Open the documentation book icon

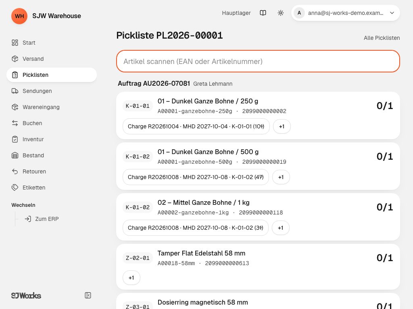263,13
